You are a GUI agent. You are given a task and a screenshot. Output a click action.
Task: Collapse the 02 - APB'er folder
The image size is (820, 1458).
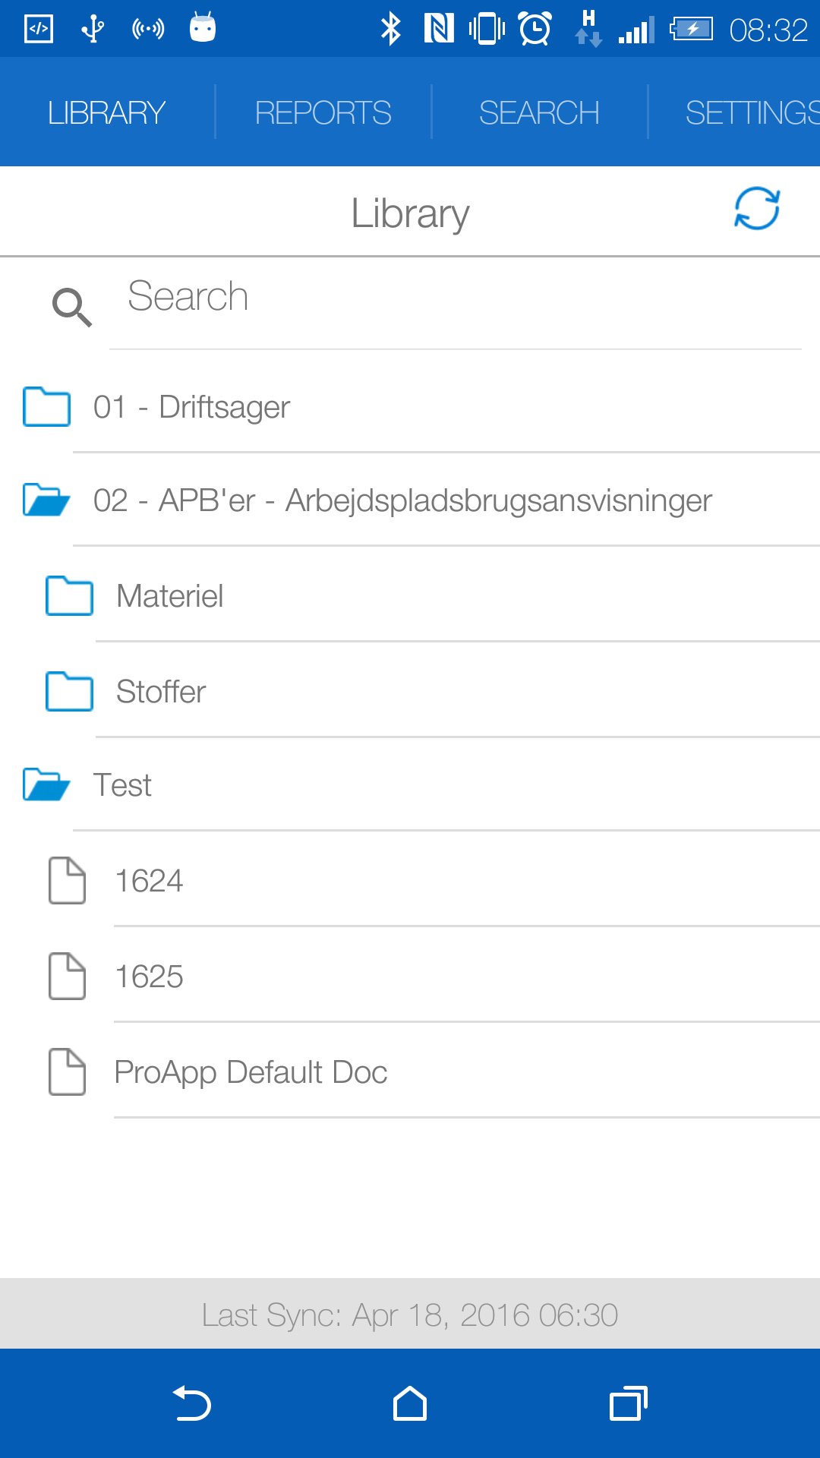coord(402,500)
